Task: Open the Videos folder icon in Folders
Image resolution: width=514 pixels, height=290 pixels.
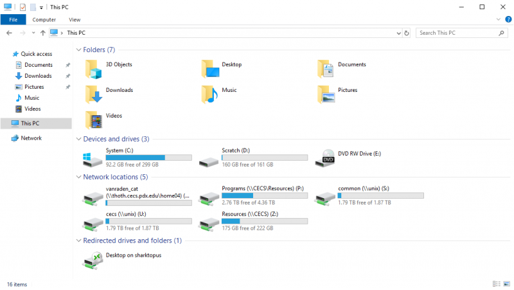Action: [93, 120]
